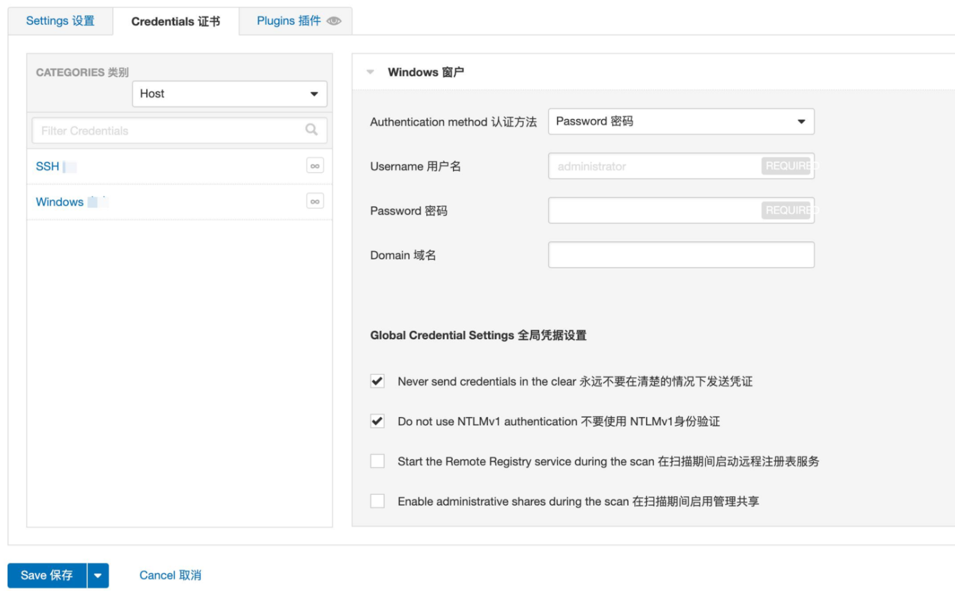Enable administrative shares during the scan

(377, 502)
